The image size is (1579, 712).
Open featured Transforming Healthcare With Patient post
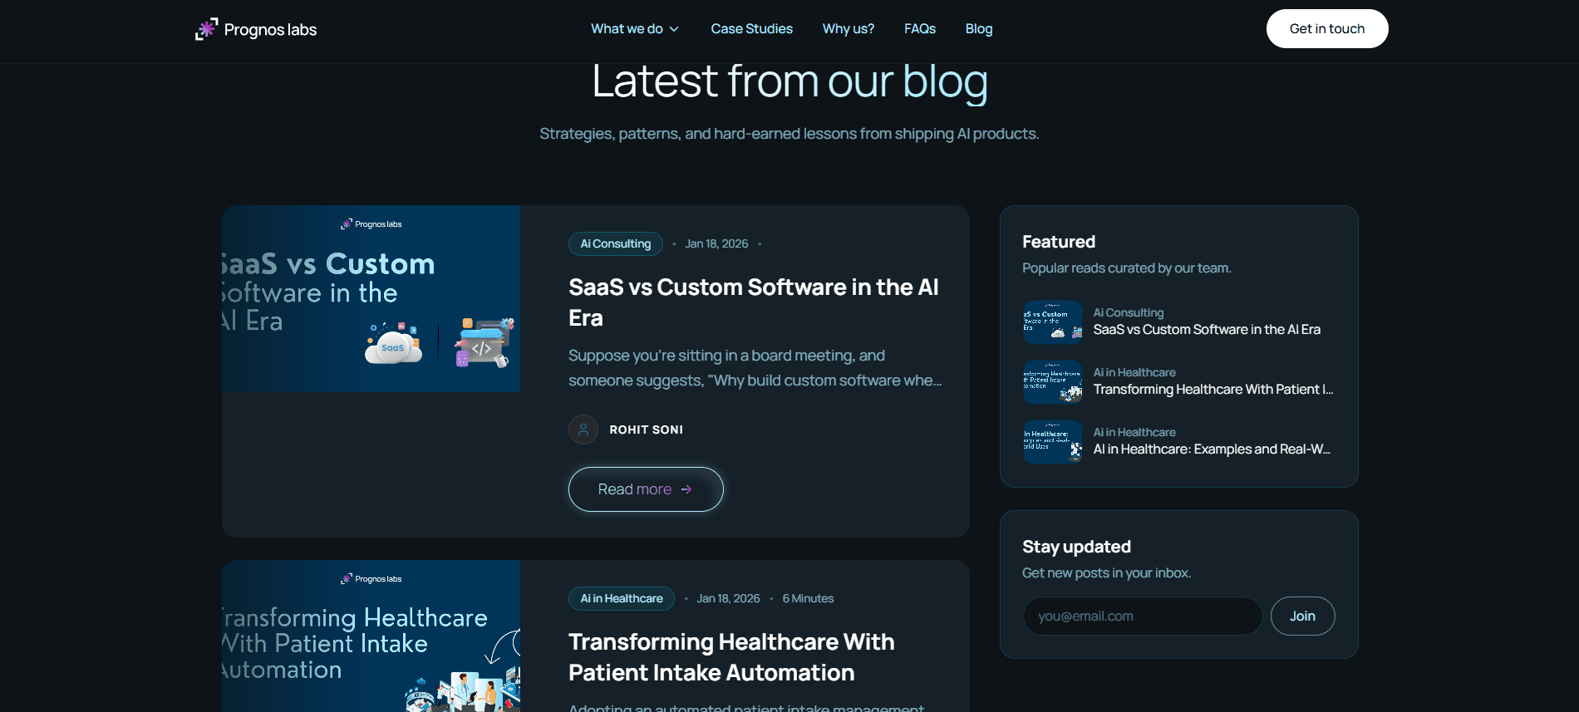pos(1213,390)
